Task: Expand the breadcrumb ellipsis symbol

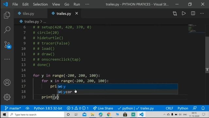Action: click(x=45, y=22)
